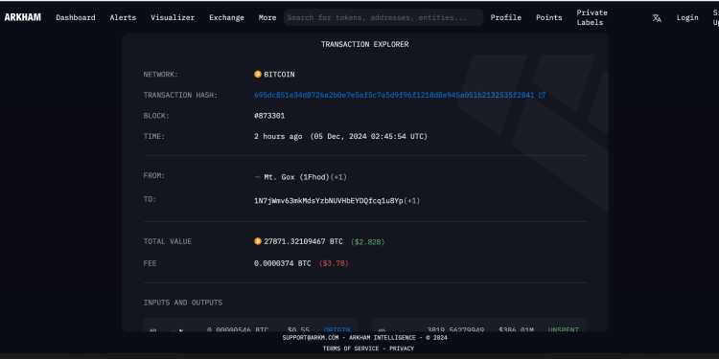Click the INPUTS AND OUTPUTS heading

pos(183,303)
